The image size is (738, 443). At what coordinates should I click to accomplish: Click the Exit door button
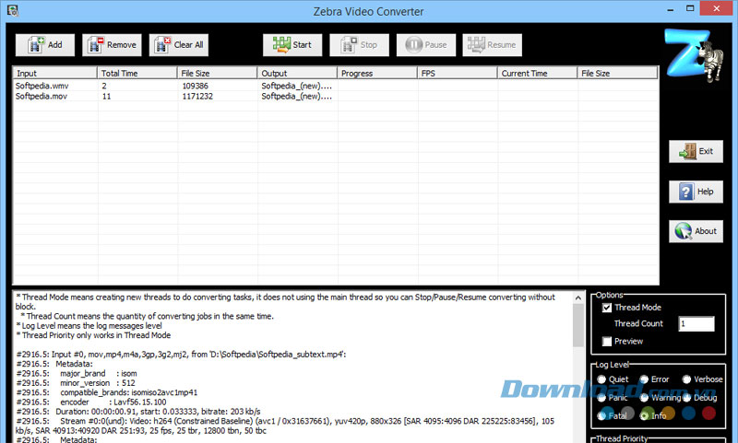pos(696,151)
